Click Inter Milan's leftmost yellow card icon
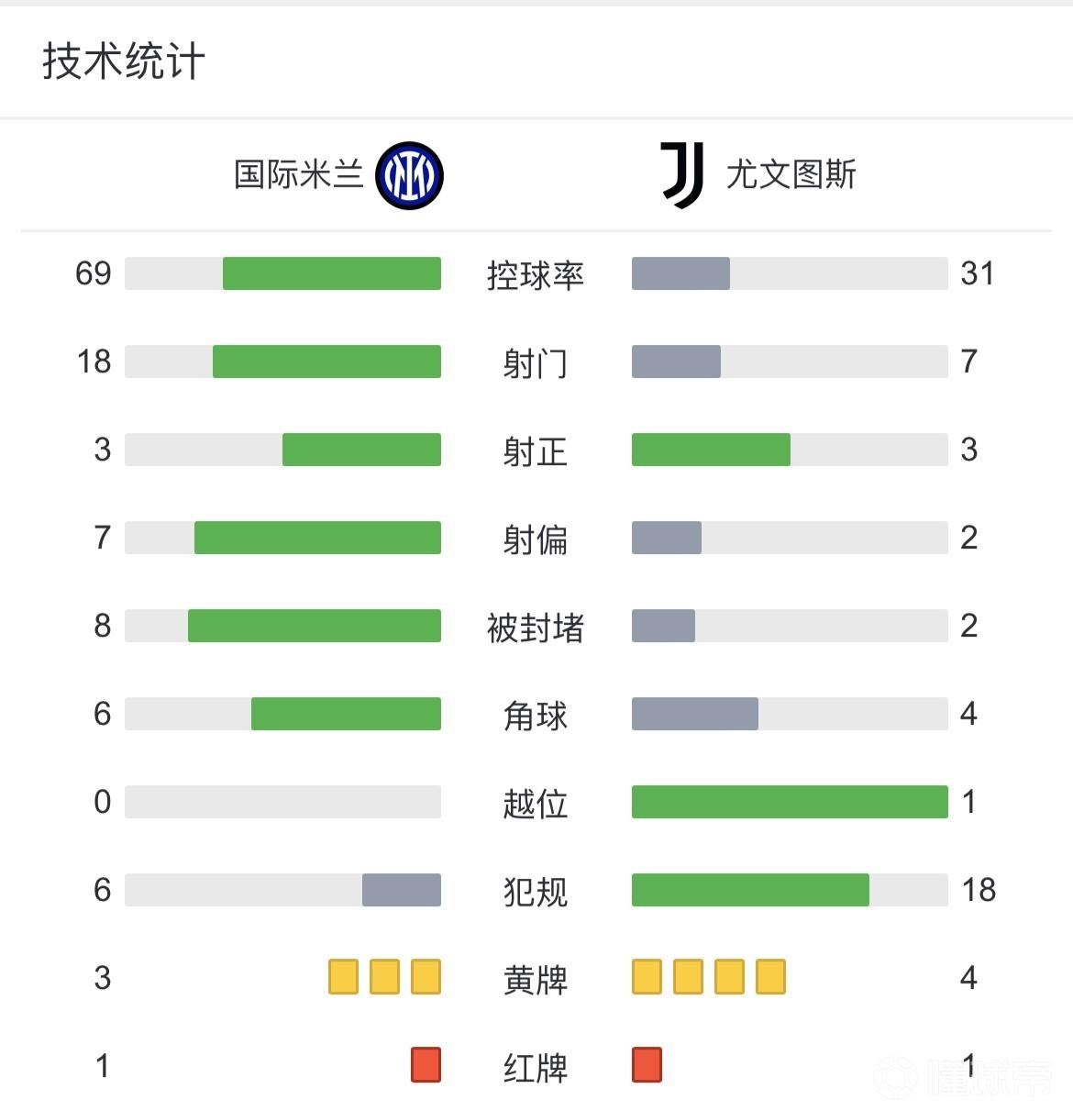1073x1111 pixels. coord(343,977)
